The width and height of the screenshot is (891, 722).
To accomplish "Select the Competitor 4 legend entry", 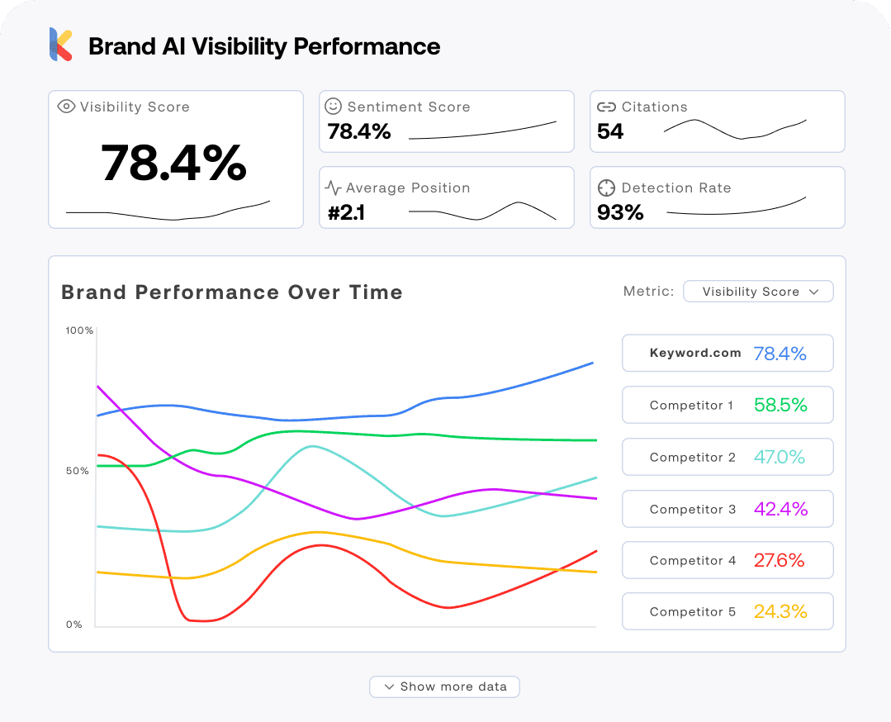I will (727, 560).
